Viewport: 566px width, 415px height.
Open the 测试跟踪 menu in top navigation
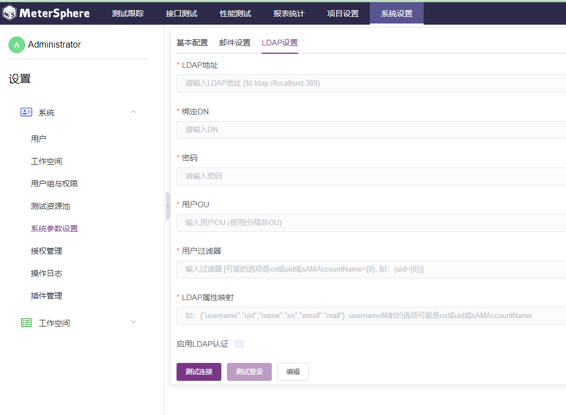(x=127, y=12)
